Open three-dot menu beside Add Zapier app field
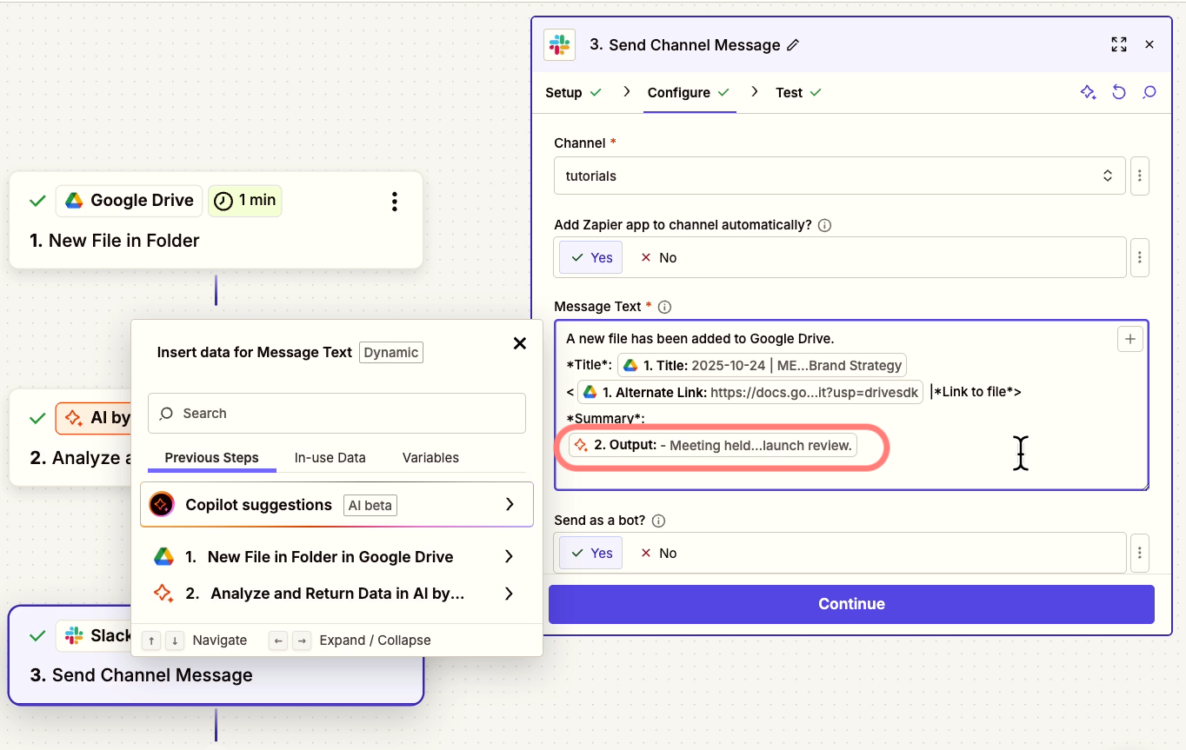1186x750 pixels. click(1140, 257)
